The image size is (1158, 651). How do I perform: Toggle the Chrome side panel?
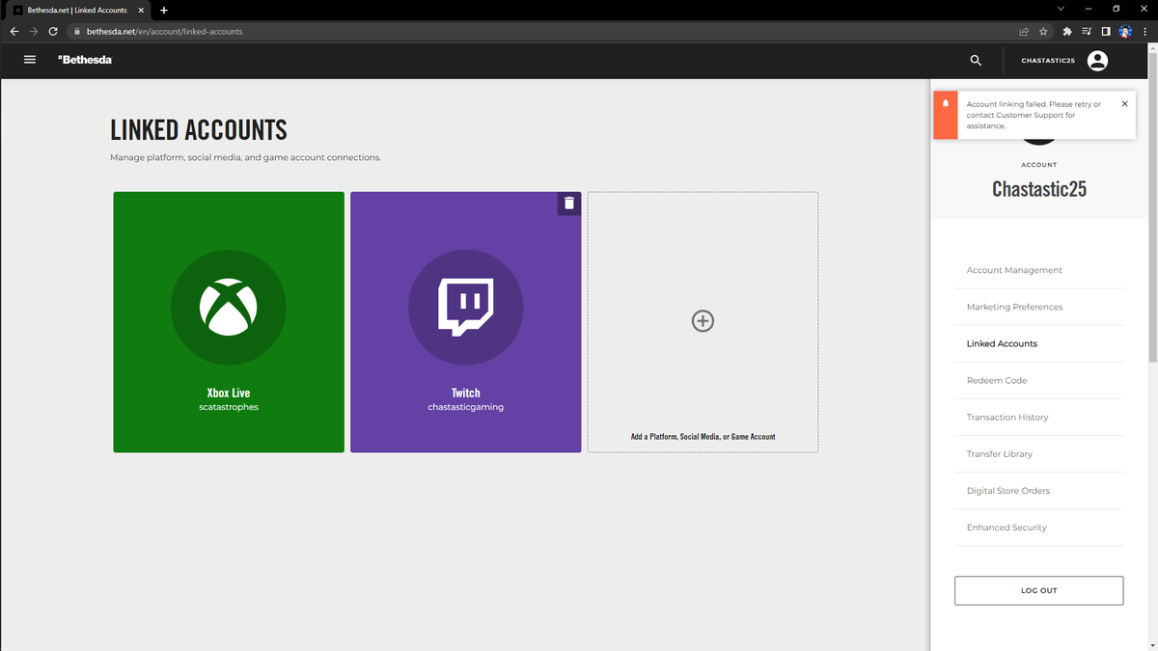tap(1106, 31)
